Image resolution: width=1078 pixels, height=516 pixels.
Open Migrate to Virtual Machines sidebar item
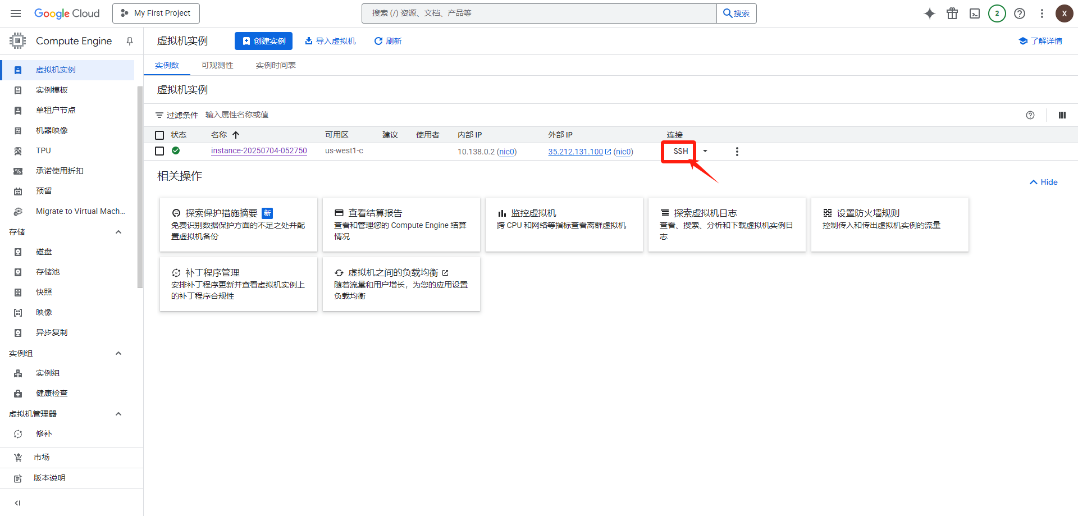coord(67,212)
